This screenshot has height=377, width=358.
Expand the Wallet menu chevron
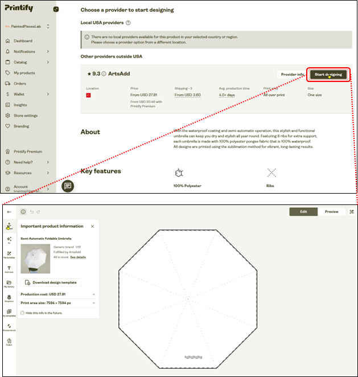pos(48,94)
